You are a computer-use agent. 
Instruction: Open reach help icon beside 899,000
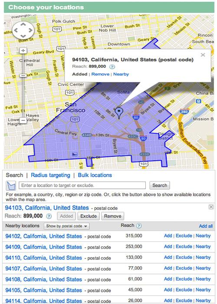tap(49, 216)
